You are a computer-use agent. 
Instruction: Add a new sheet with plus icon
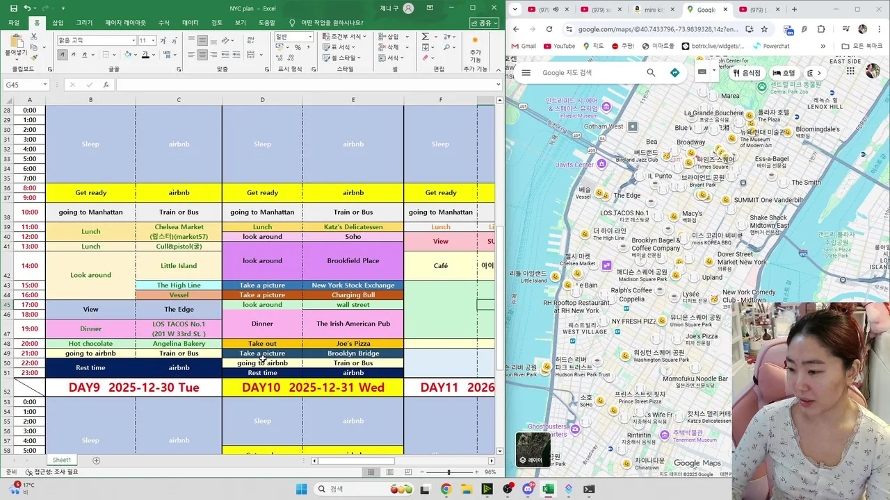coord(96,460)
